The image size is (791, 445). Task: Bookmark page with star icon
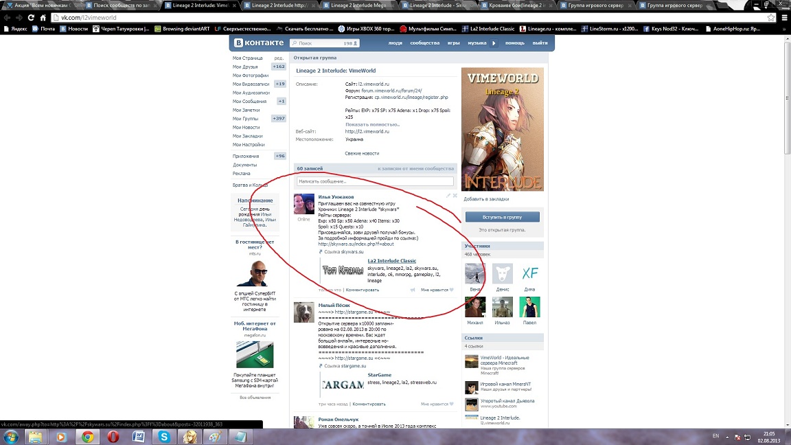coord(771,18)
